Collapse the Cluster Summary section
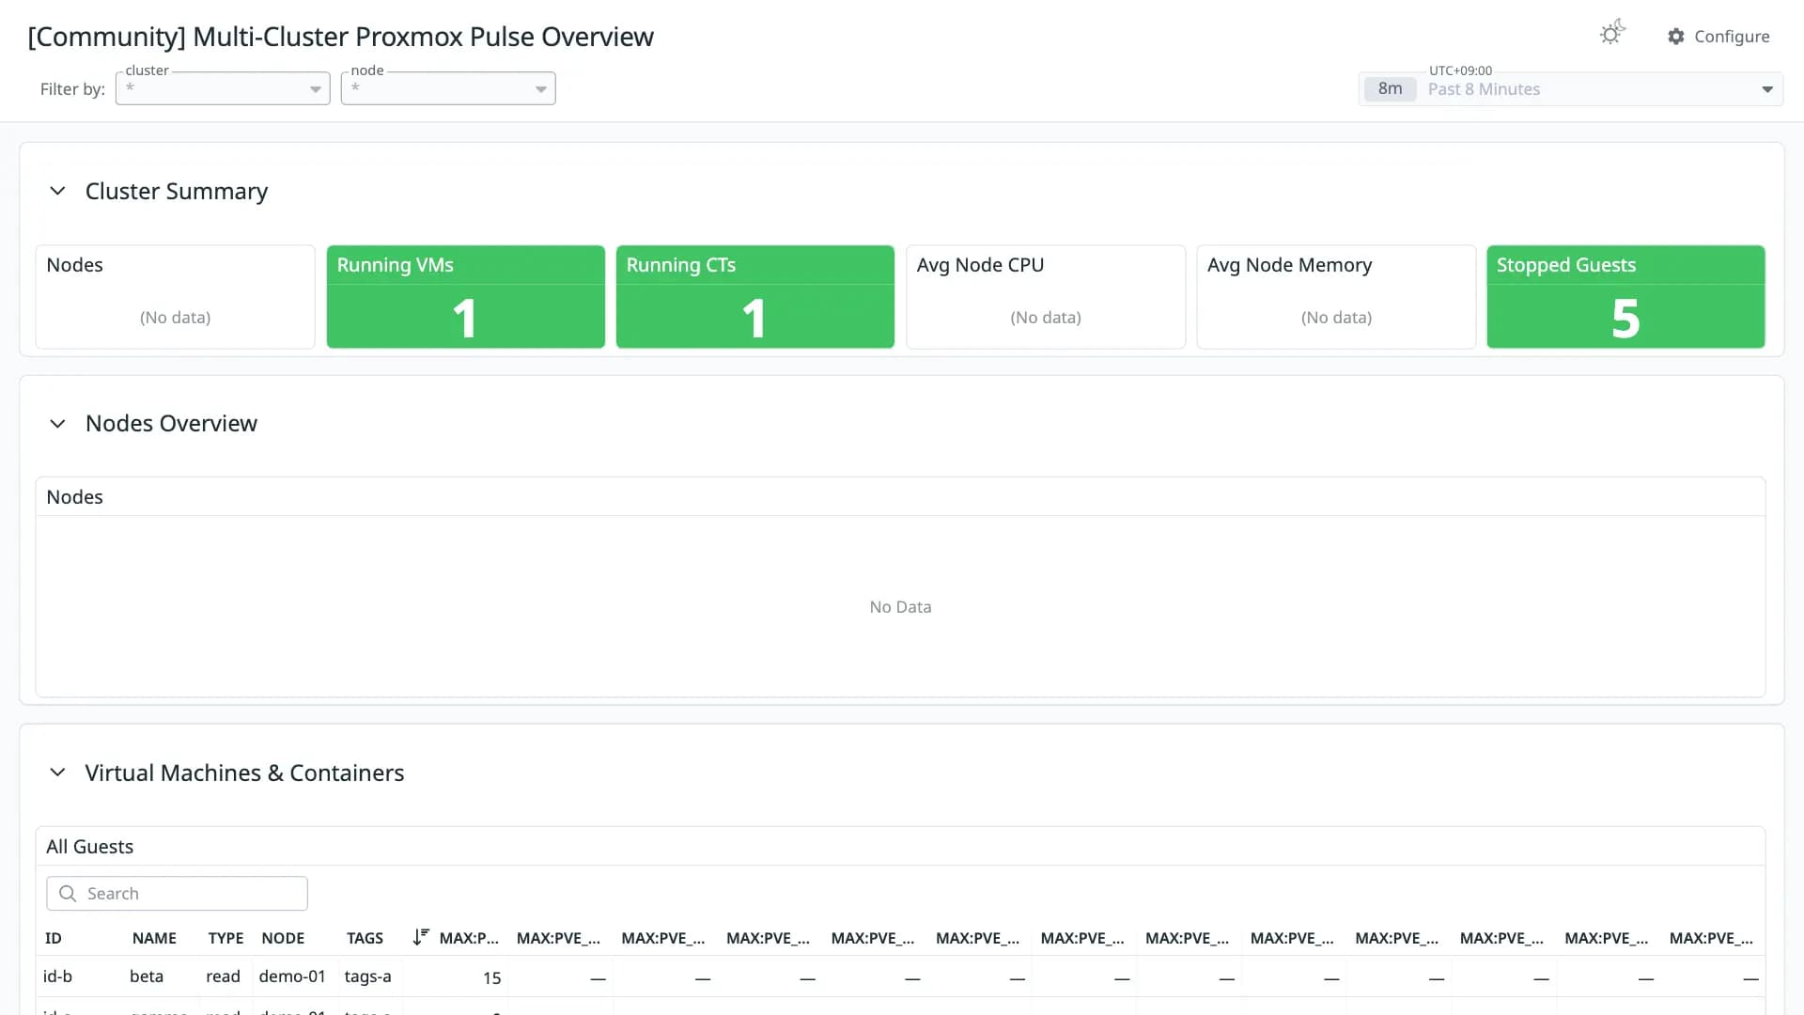Image resolution: width=1804 pixels, height=1015 pixels. (x=57, y=191)
